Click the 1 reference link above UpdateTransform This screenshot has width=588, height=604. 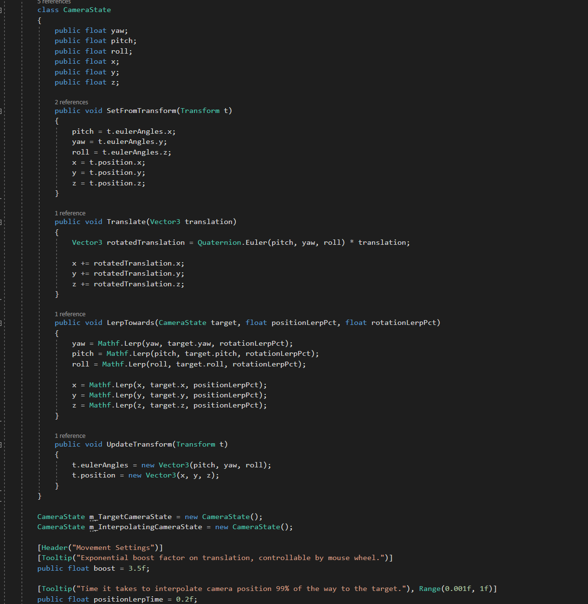70,436
